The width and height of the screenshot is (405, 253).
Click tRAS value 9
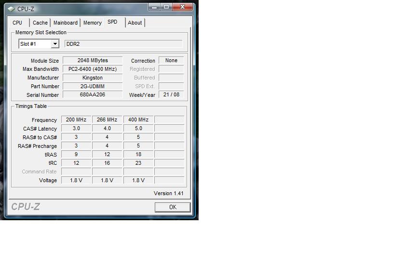76,154
